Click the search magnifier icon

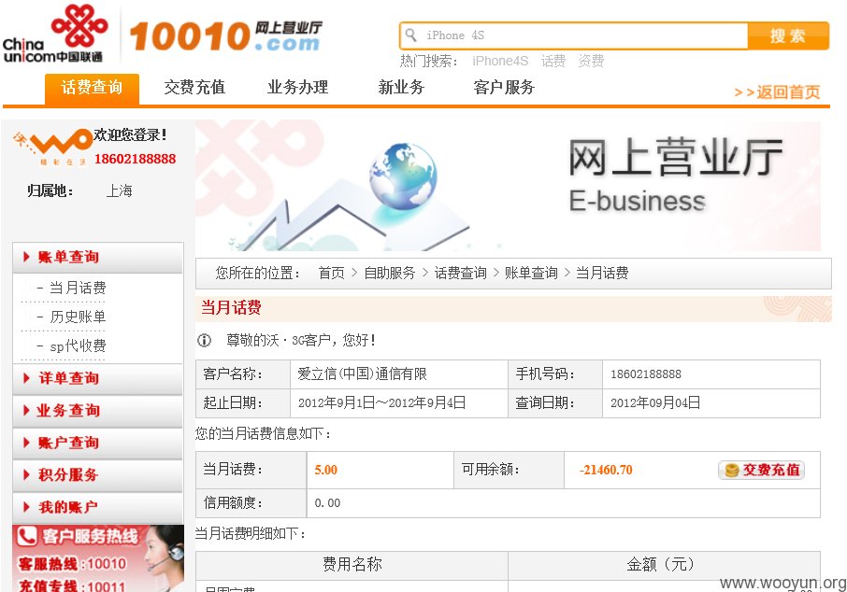pos(411,35)
